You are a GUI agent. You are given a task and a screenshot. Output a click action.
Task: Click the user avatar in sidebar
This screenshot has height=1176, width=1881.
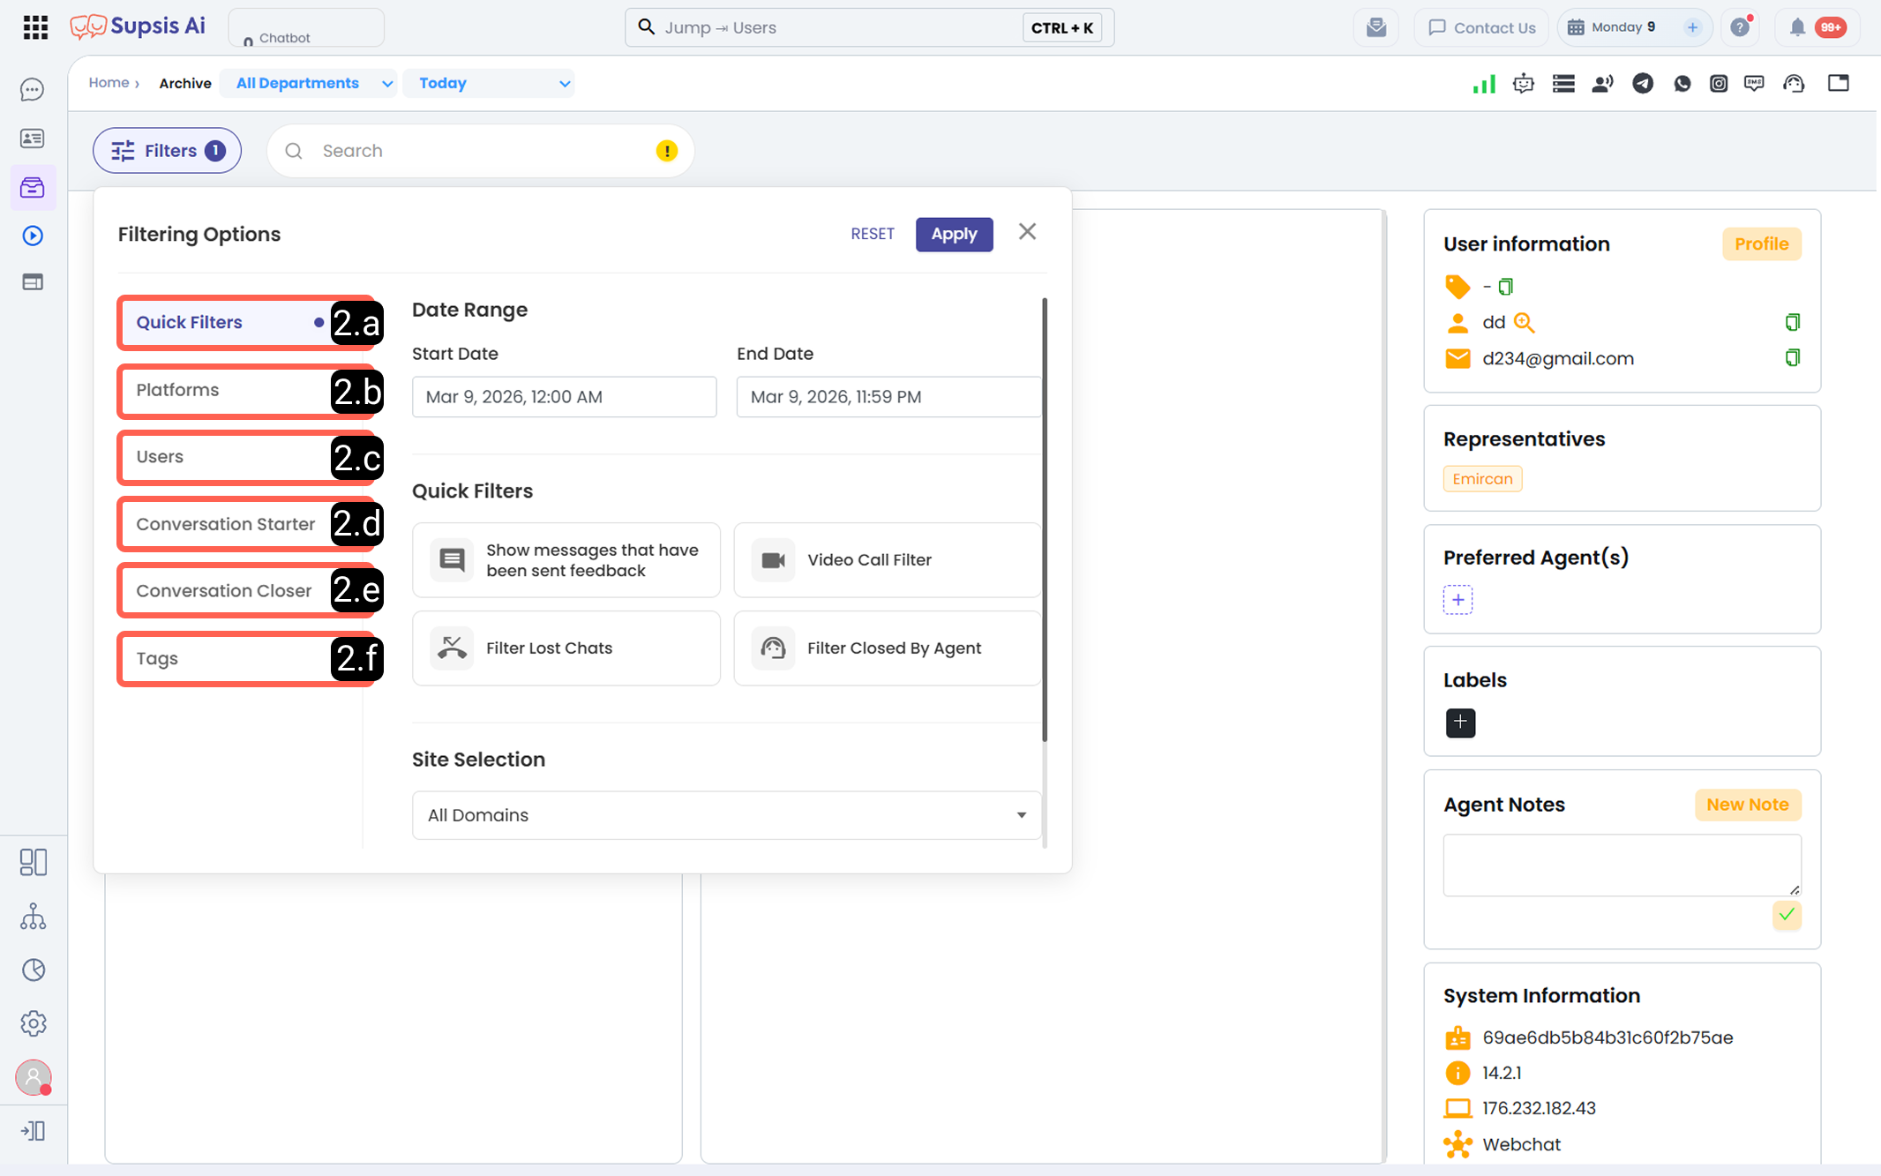pos(34,1077)
